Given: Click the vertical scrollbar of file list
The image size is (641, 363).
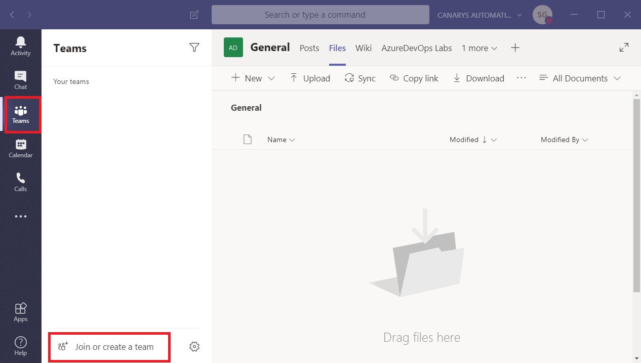Looking at the screenshot, I should click(x=637, y=195).
